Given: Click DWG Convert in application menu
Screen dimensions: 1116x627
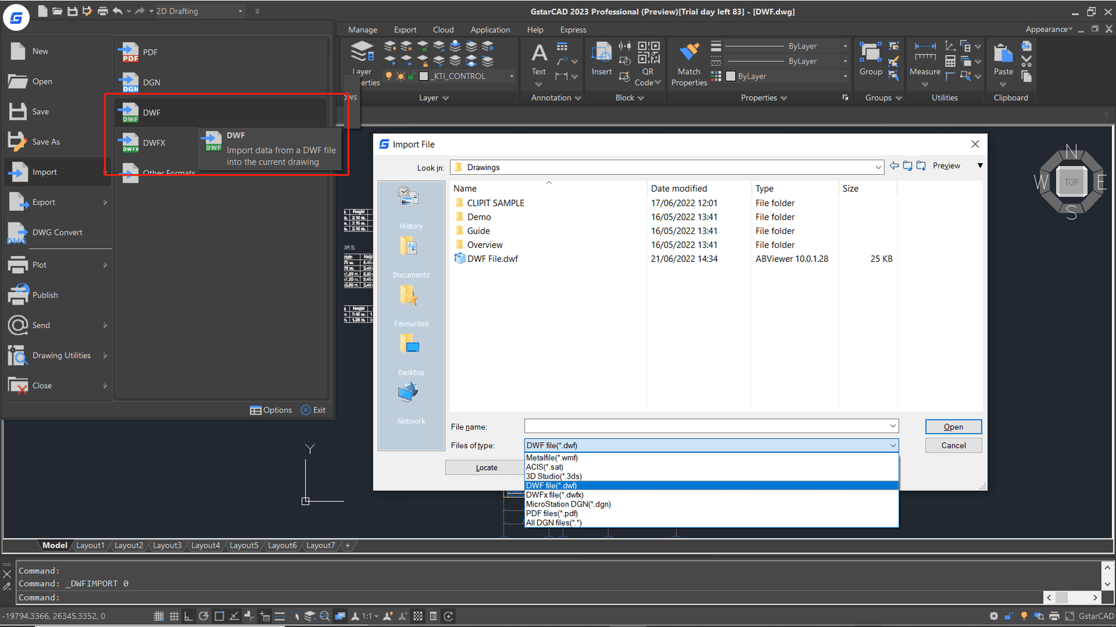Looking at the screenshot, I should click(x=57, y=233).
